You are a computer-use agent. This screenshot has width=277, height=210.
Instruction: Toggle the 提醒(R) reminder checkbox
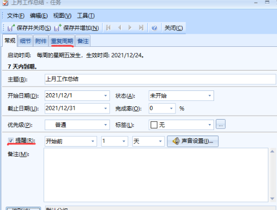click(10, 141)
